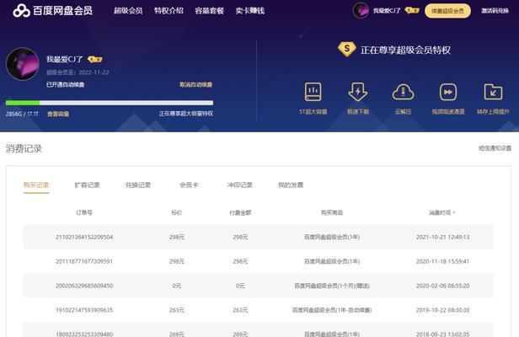Sort by the 消费时间 column dropdown
This screenshot has height=337, width=519.
point(441,212)
